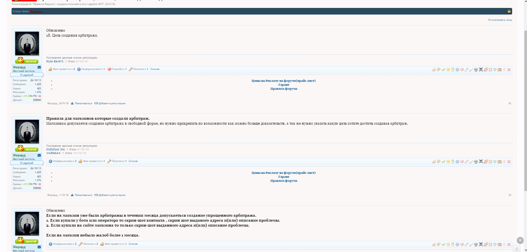Click Жерард's avatar in the second post
This screenshot has height=252, width=527.
[27, 132]
